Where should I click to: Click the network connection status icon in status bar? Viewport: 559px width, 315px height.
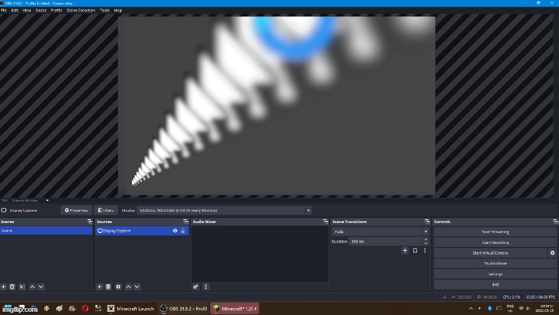[444, 297]
